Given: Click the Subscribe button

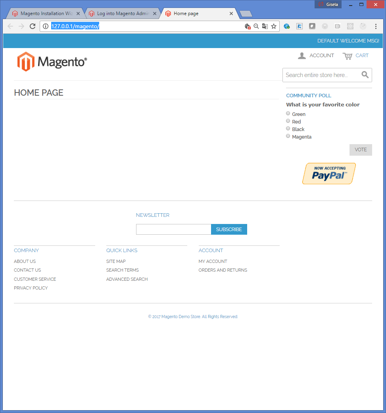Looking at the screenshot, I should (x=229, y=230).
